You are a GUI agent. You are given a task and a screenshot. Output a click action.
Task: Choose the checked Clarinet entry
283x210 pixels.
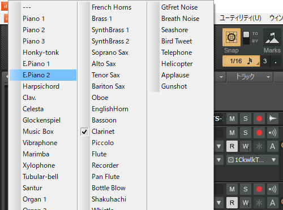tap(103, 132)
